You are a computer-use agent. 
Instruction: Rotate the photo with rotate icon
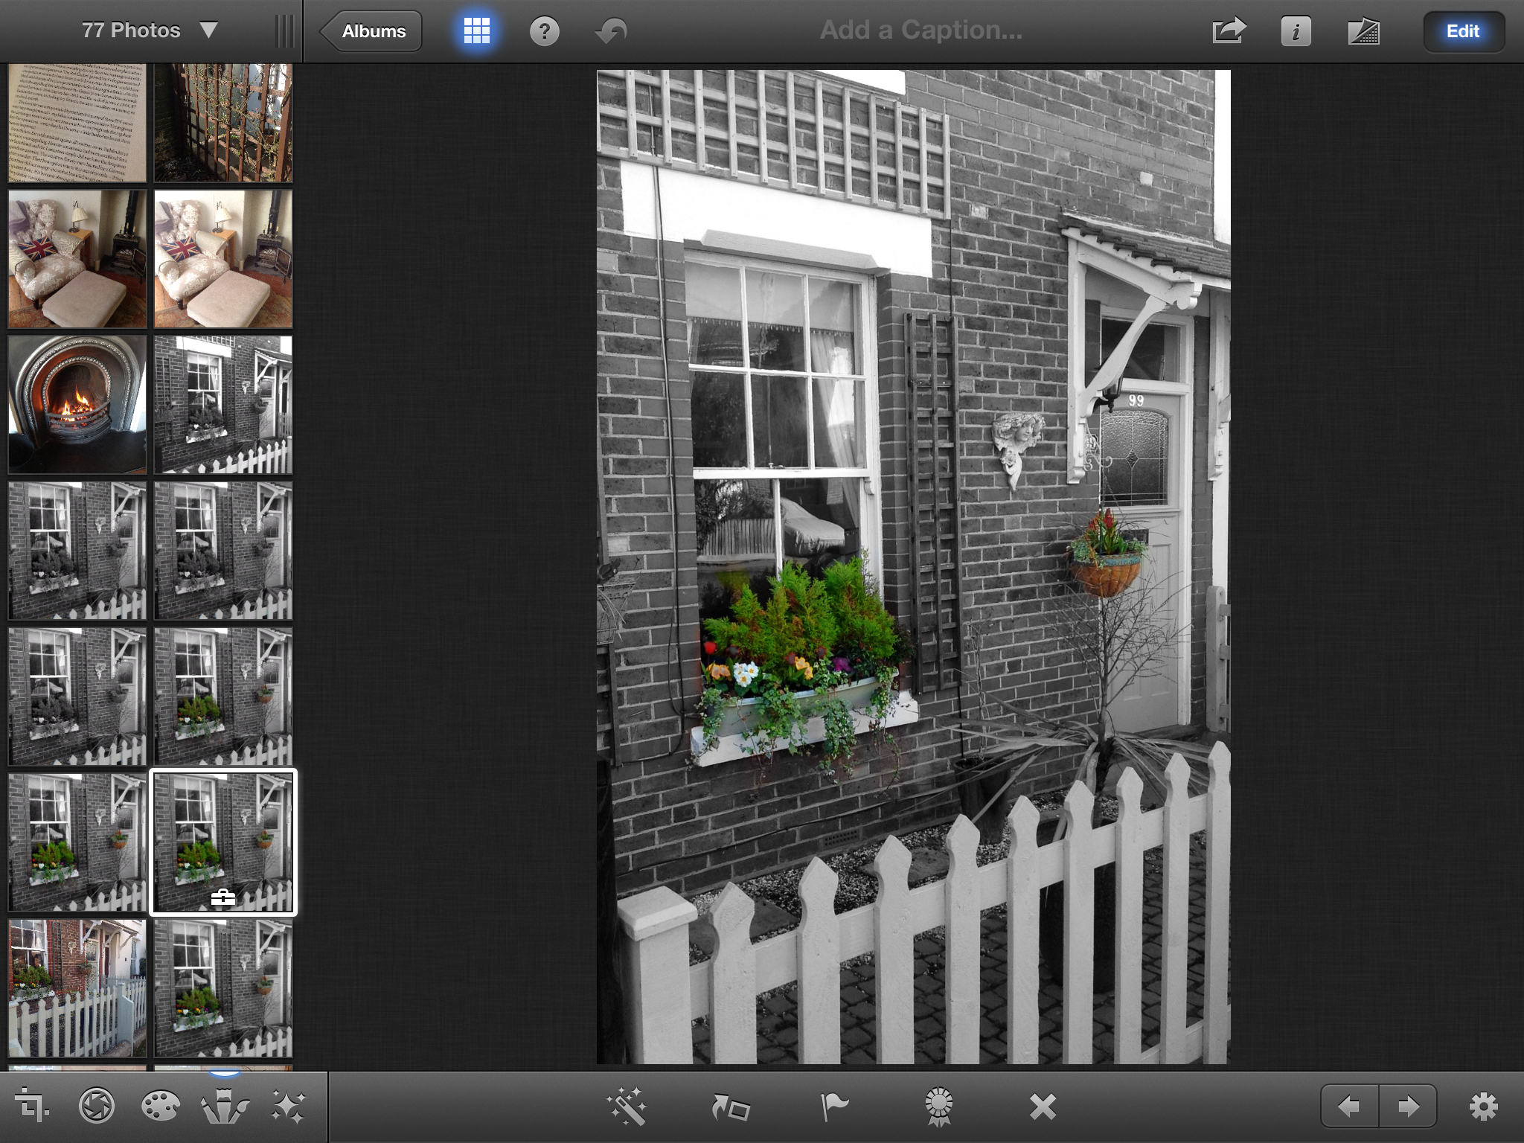730,1107
